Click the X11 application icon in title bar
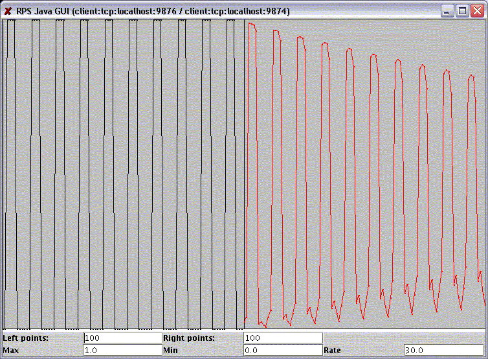488x359 pixels. pos(8,11)
